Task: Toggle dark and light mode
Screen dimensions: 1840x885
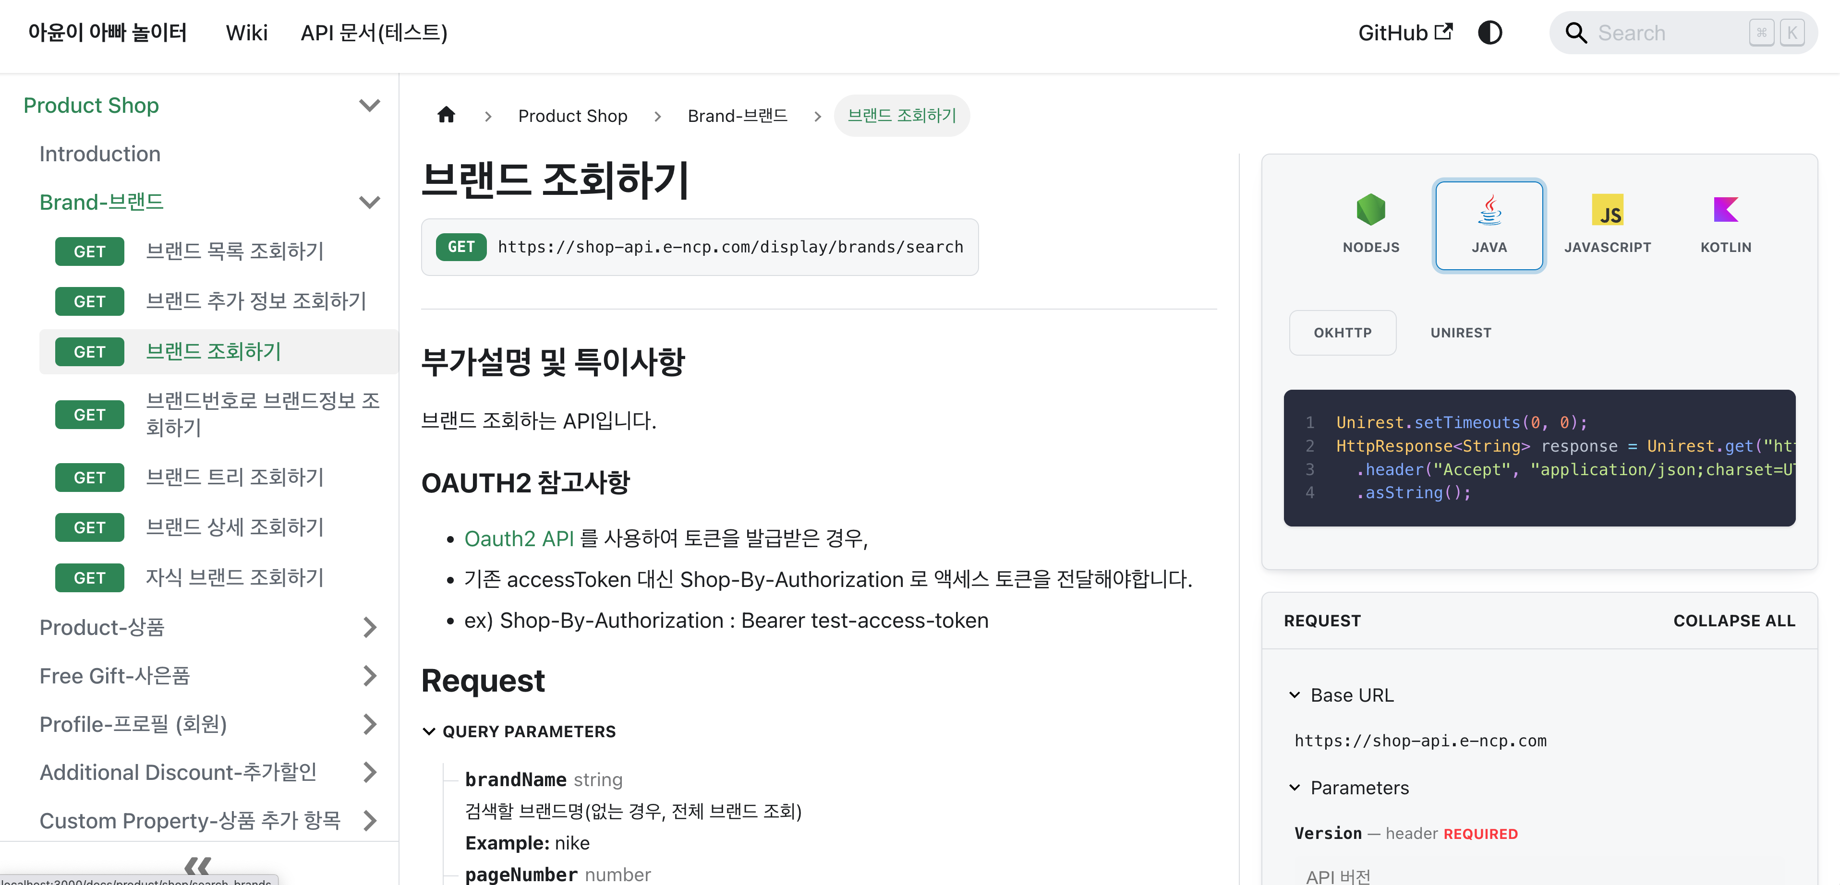Action: [1490, 33]
